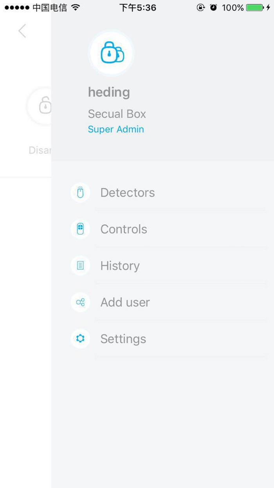Tap the Add user sharing icon
The image size is (274, 488).
tap(80, 302)
